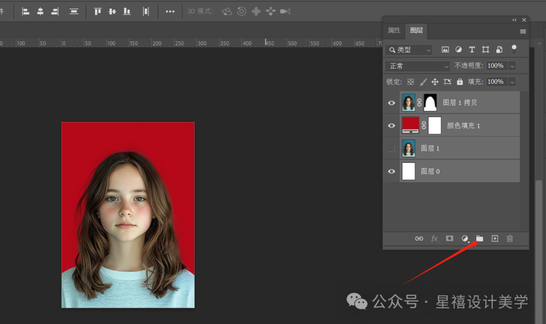Align left edges in the options bar

click(25, 12)
